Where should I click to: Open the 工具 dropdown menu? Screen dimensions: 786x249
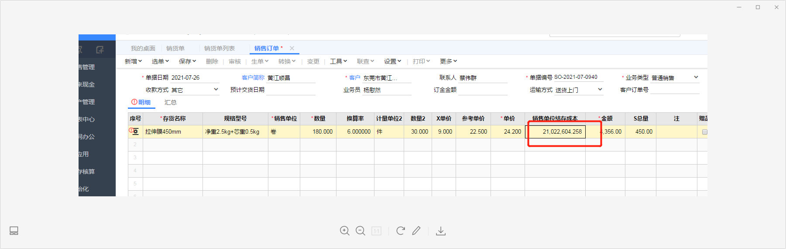[x=339, y=61]
